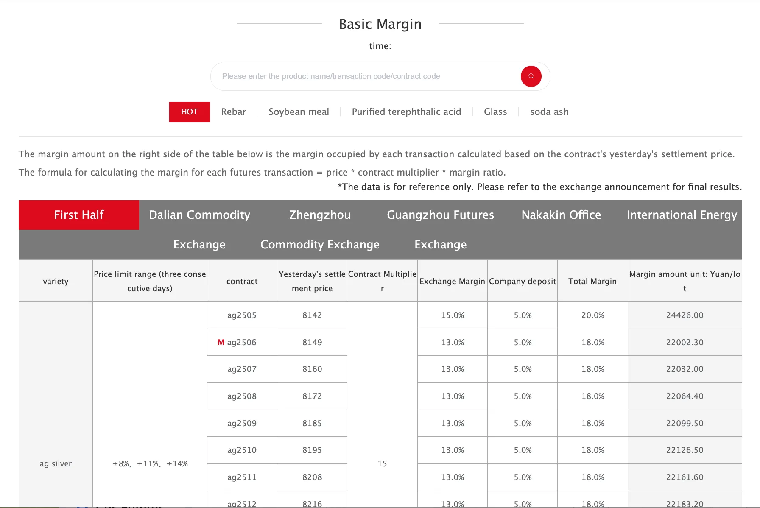Click the 5.0% company deposit for ag2508
The image size is (760, 508).
(522, 396)
